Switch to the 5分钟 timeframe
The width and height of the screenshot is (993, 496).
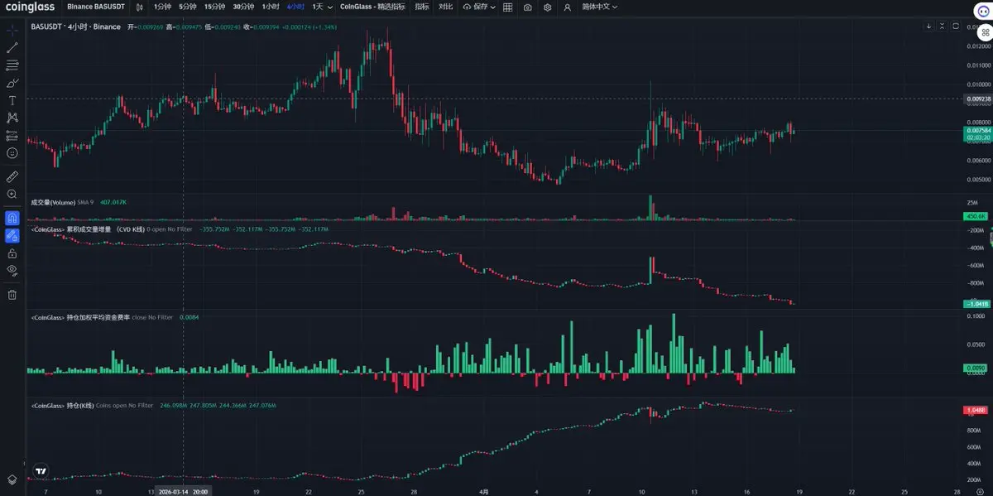187,7
